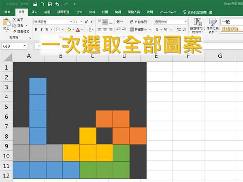Increase font size with the large A
This screenshot has height=182, width=243.
coord(86,22)
